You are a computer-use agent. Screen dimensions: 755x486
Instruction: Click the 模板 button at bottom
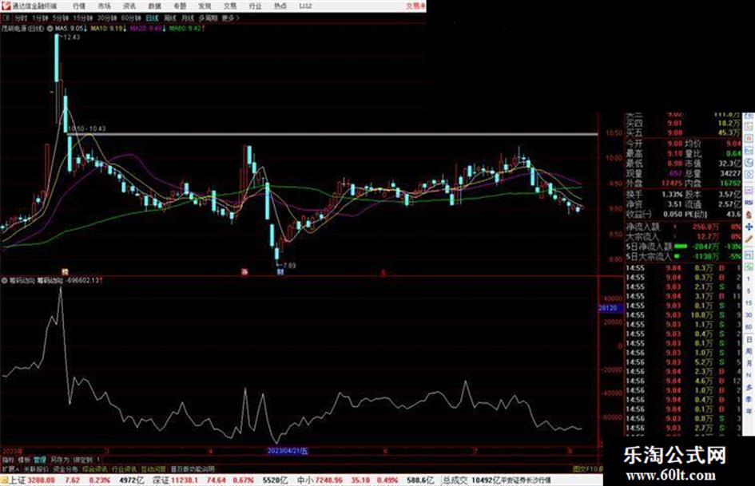click(x=24, y=460)
